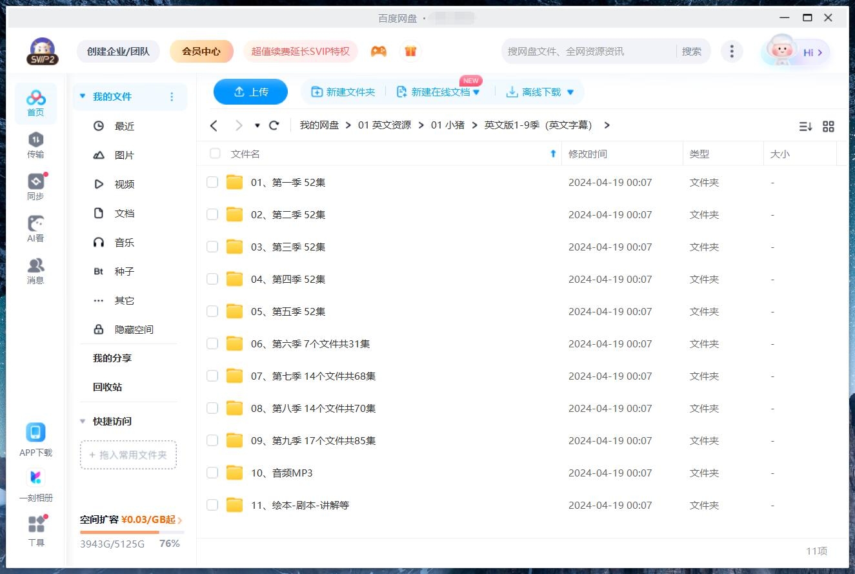Click the 搜网盘文件 search input field
The height and width of the screenshot is (574, 855).
click(x=581, y=50)
